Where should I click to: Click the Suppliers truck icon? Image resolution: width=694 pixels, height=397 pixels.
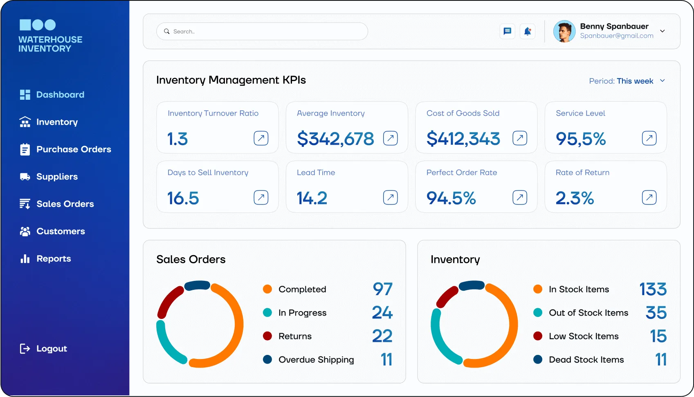point(25,177)
